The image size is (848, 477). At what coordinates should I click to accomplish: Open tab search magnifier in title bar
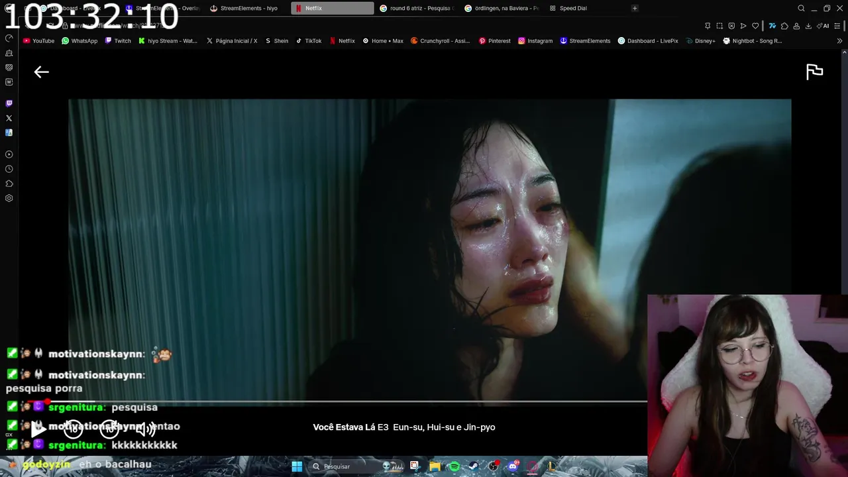tap(801, 8)
